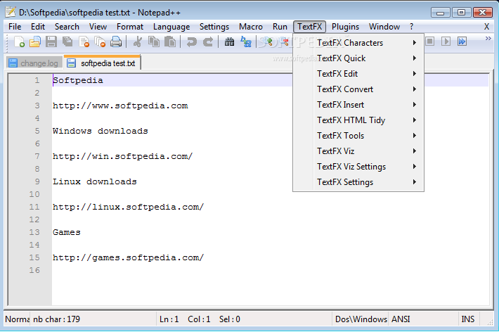499x332 pixels.
Task: Undo the last action with Undo arrow
Action: (192, 41)
